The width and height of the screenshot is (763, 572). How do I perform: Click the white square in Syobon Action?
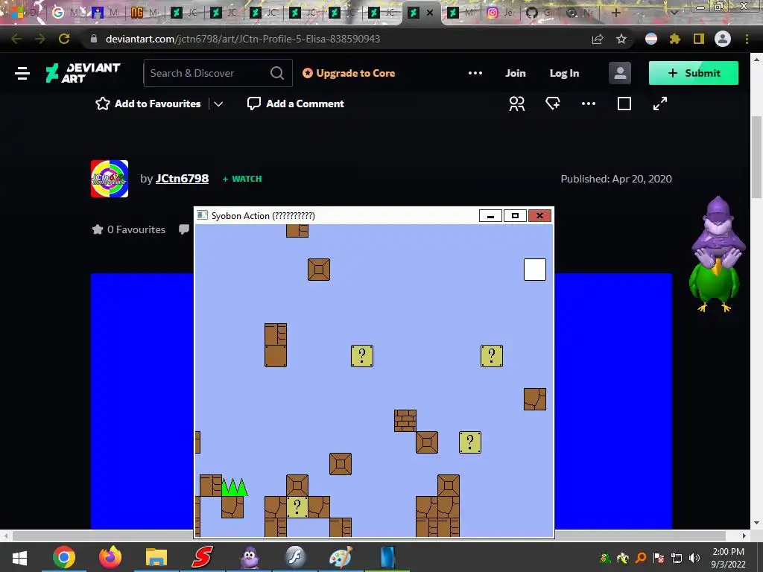(x=535, y=270)
